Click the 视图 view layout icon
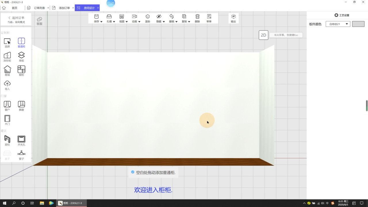The width and height of the screenshot is (368, 207). coord(122,17)
